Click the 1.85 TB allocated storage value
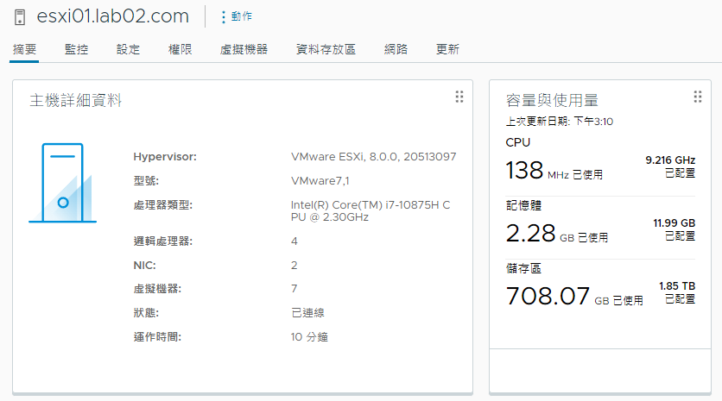The width and height of the screenshot is (722, 401). click(x=677, y=286)
